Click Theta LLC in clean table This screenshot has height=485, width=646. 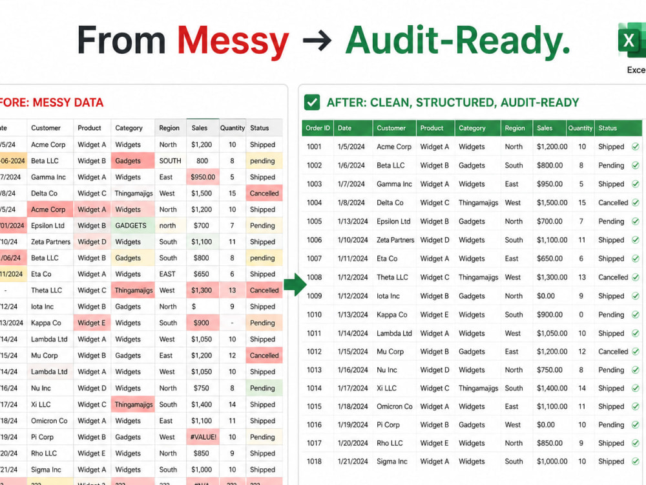point(392,277)
